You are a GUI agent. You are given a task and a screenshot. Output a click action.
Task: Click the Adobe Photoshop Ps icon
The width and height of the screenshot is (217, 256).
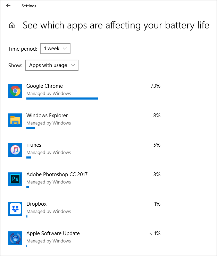click(x=15, y=179)
